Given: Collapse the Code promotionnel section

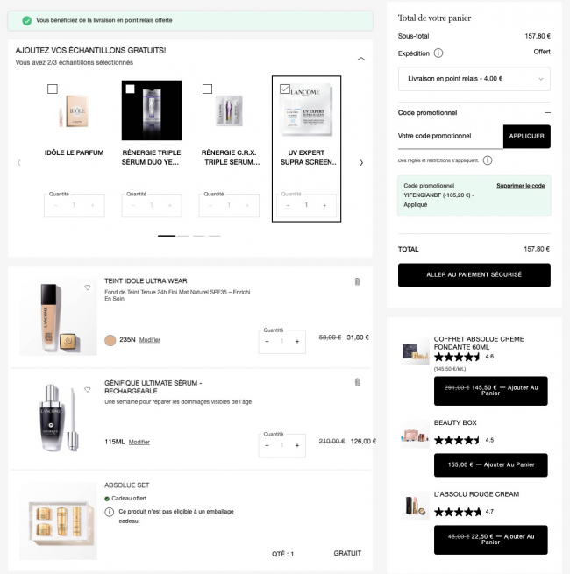Looking at the screenshot, I should pos(547,113).
